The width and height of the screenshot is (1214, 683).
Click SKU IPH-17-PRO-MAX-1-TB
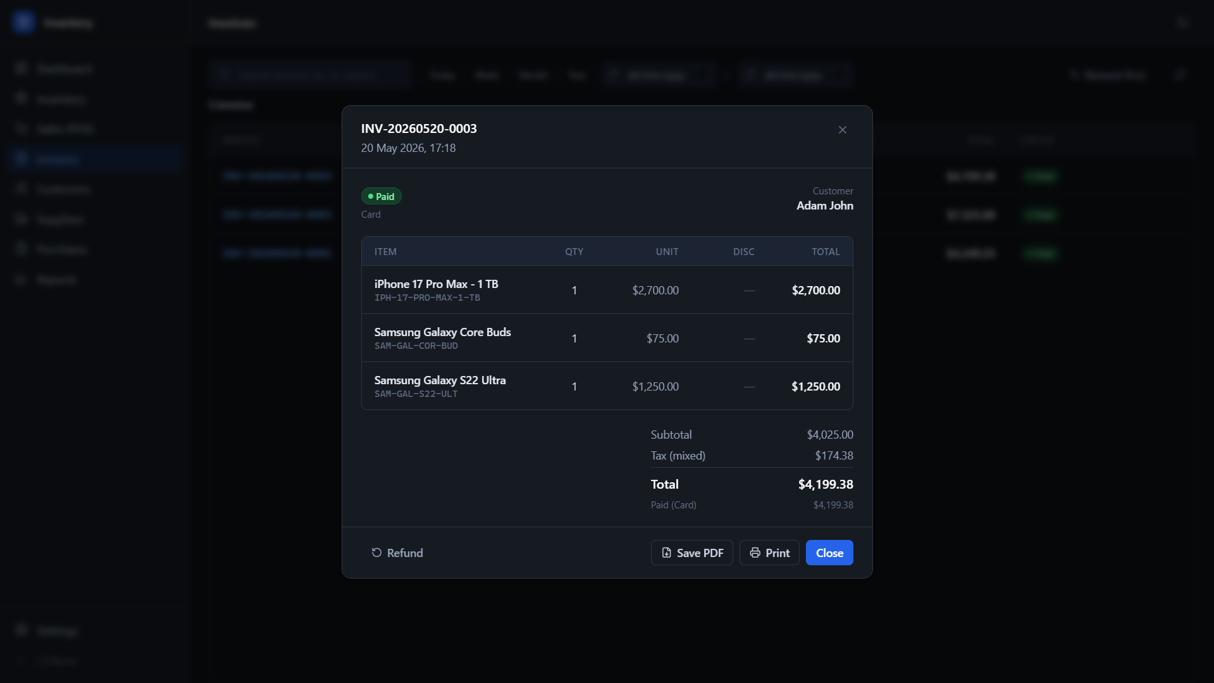[x=427, y=298]
